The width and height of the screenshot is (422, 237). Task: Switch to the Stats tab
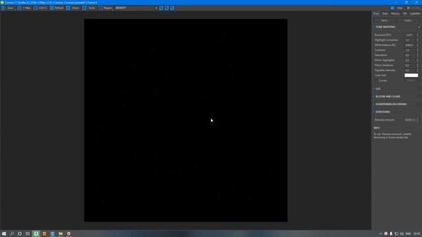tap(385, 13)
